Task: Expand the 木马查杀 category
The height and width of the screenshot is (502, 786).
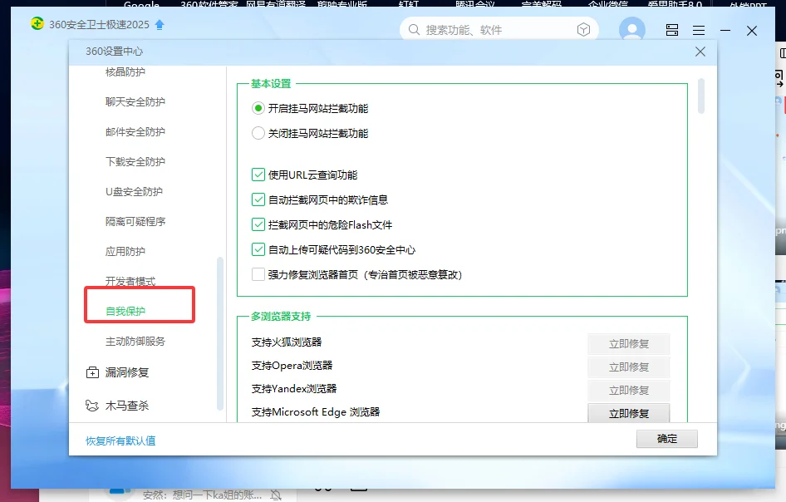Action: click(x=127, y=406)
